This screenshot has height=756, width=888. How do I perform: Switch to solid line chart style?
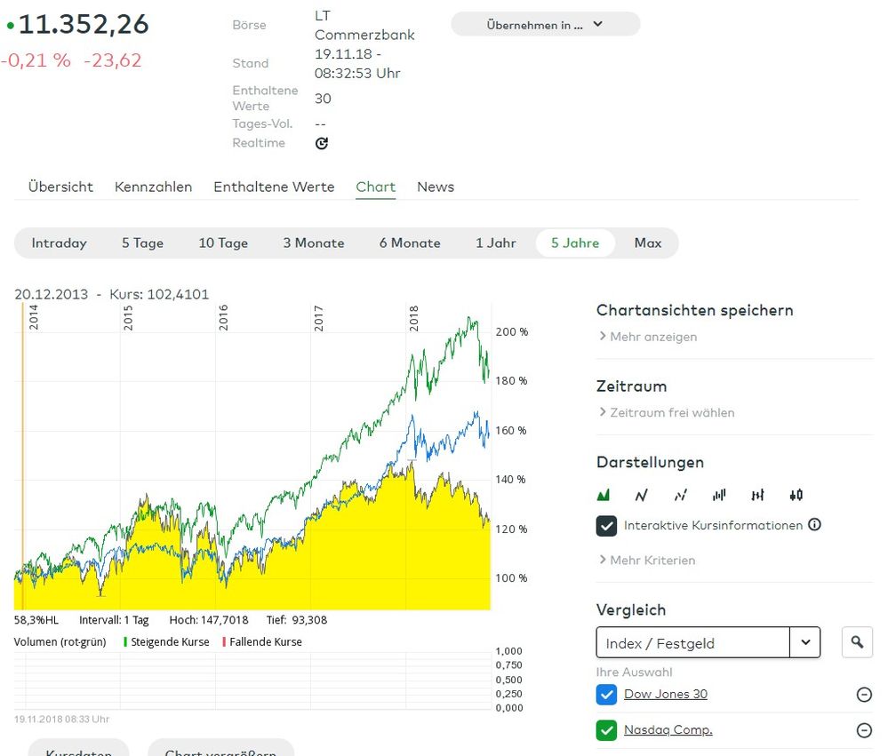click(x=642, y=495)
